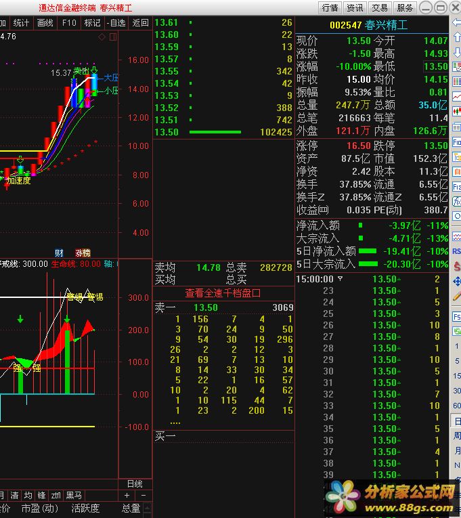Select the N custom period button

tap(457, 465)
